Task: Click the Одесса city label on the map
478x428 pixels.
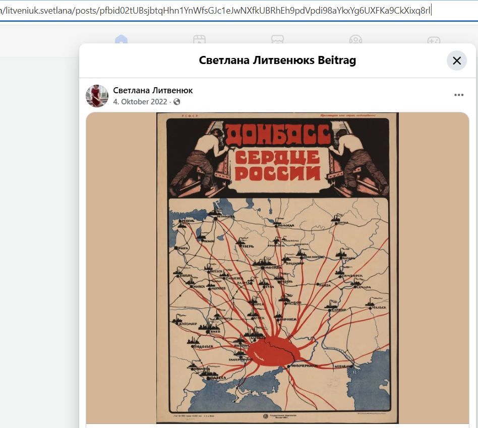Action: [x=218, y=378]
